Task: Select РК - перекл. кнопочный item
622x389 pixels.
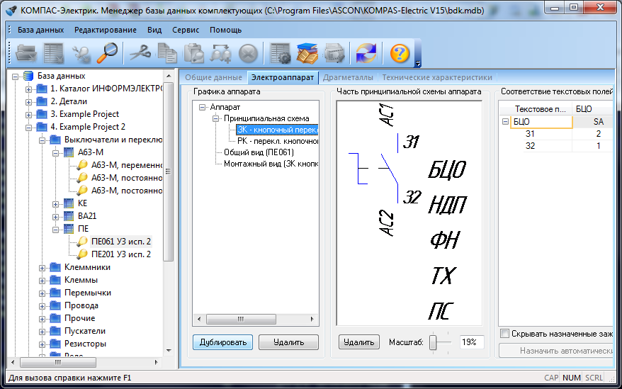Action: click(278, 141)
